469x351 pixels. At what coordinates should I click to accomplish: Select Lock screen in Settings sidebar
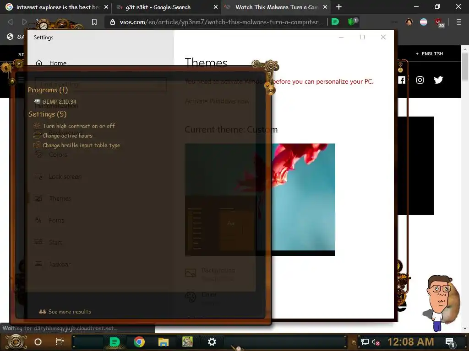point(58,177)
